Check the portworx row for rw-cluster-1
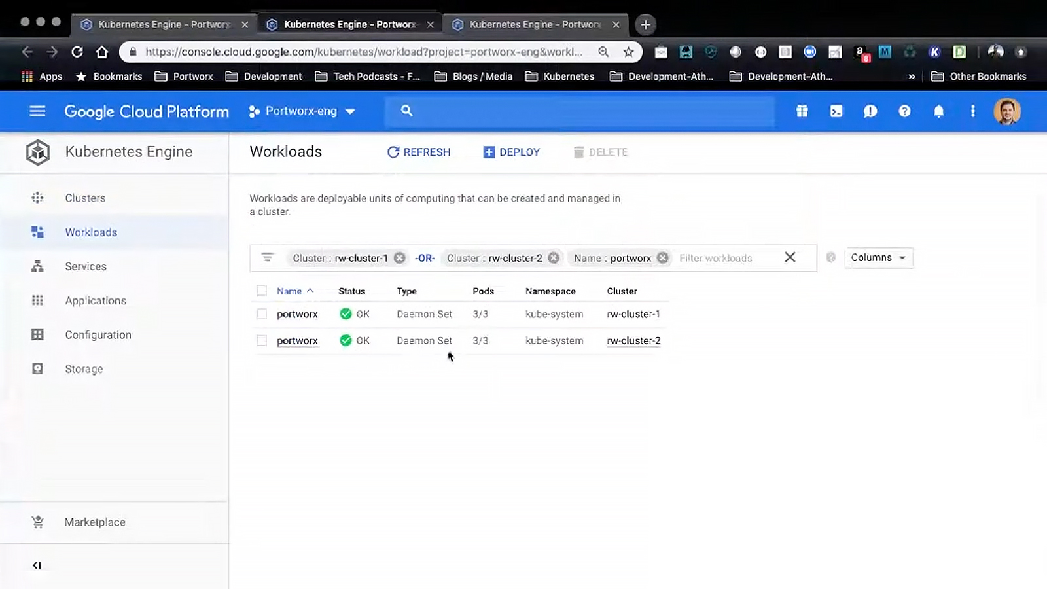The width and height of the screenshot is (1047, 589). click(262, 314)
